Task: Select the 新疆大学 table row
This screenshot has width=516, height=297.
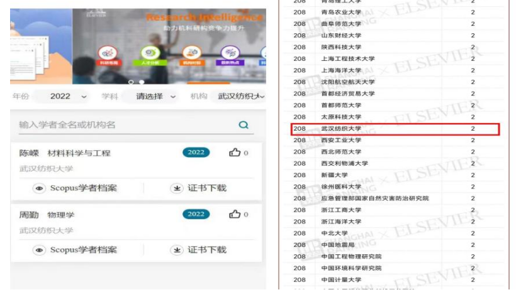Action: 395,175
